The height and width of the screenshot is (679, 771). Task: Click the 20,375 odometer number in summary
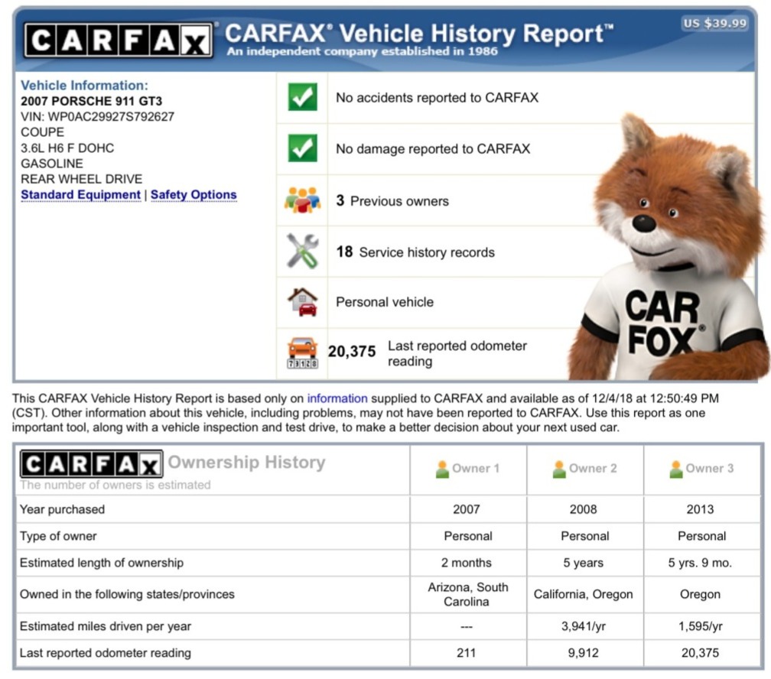[x=352, y=351]
